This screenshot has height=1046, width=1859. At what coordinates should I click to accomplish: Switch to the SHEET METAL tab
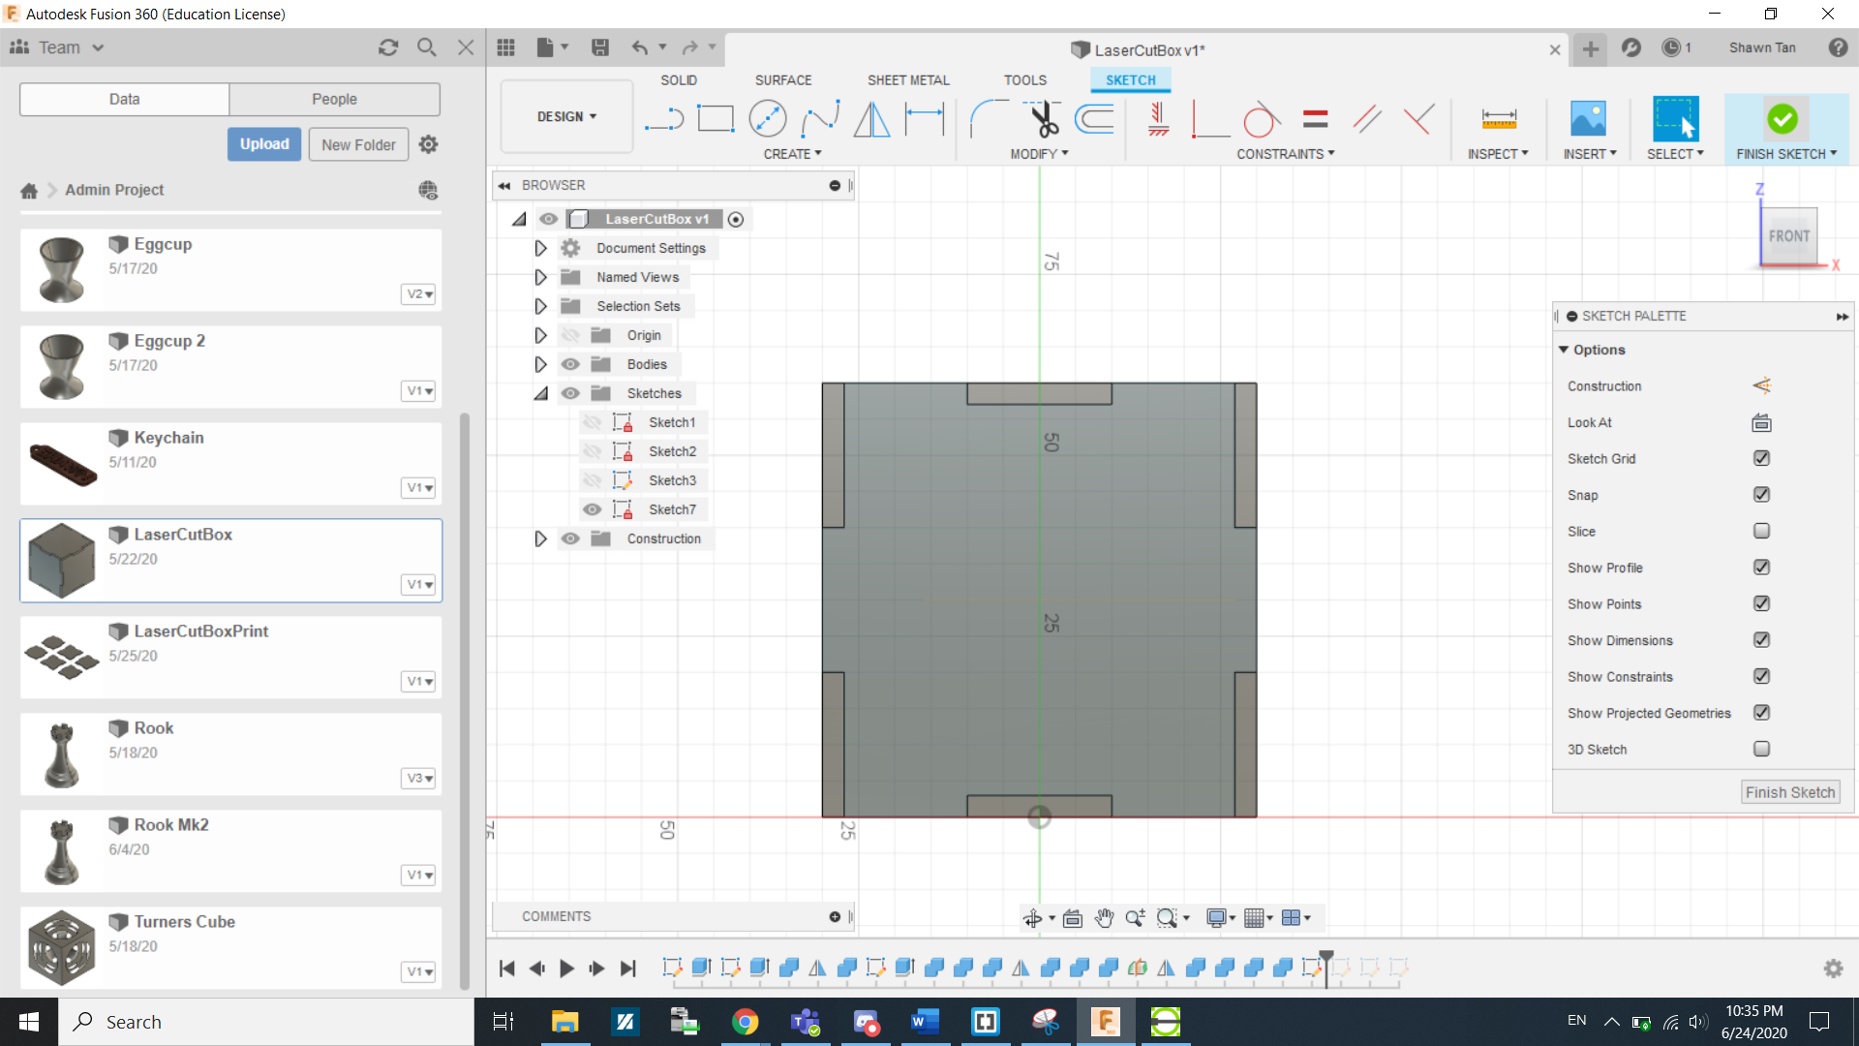pos(907,80)
